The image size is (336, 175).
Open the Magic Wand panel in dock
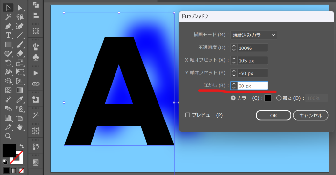tap(36, 115)
